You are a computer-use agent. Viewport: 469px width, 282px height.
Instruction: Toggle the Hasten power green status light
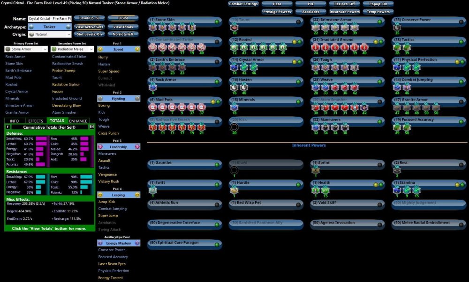(x=299, y=81)
